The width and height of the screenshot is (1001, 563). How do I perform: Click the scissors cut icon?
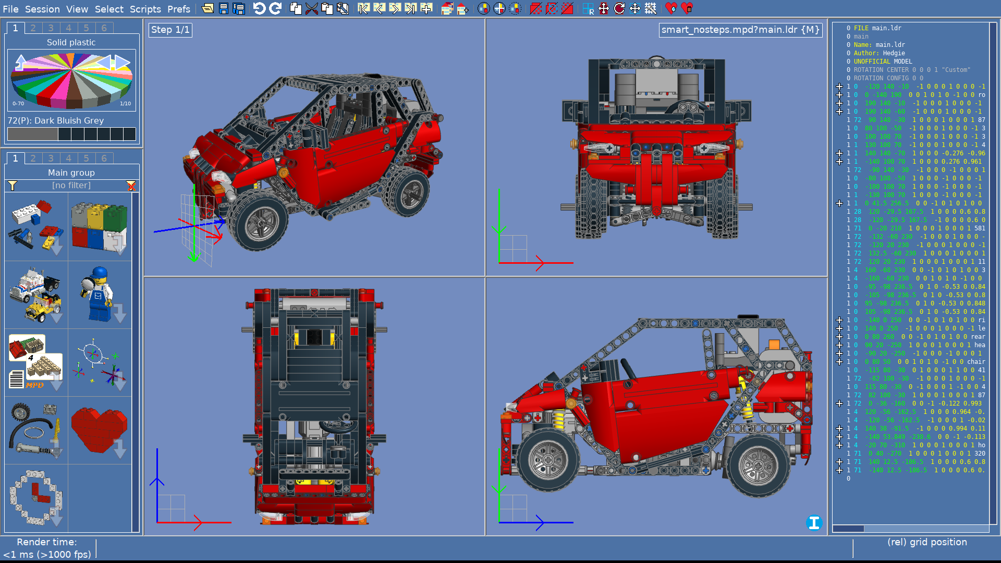(x=312, y=8)
